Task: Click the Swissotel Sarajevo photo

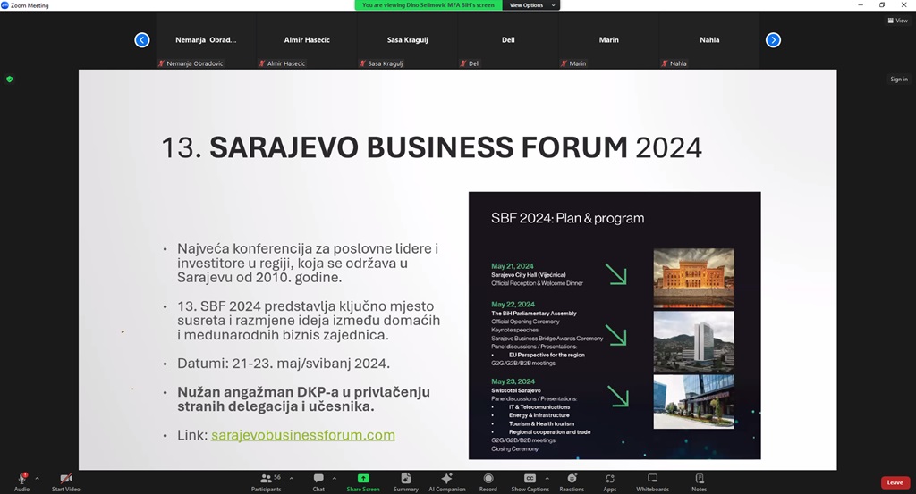Action: 693,402
